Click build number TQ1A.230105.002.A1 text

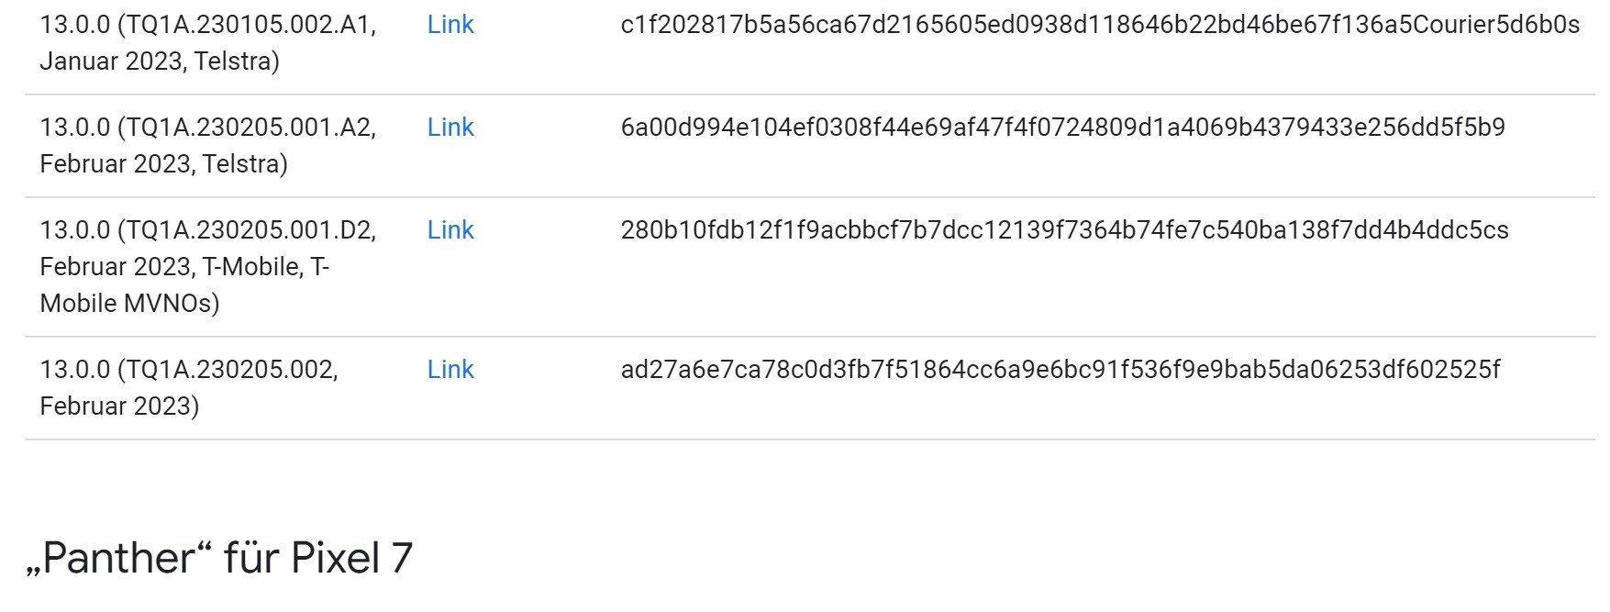[x=246, y=25]
